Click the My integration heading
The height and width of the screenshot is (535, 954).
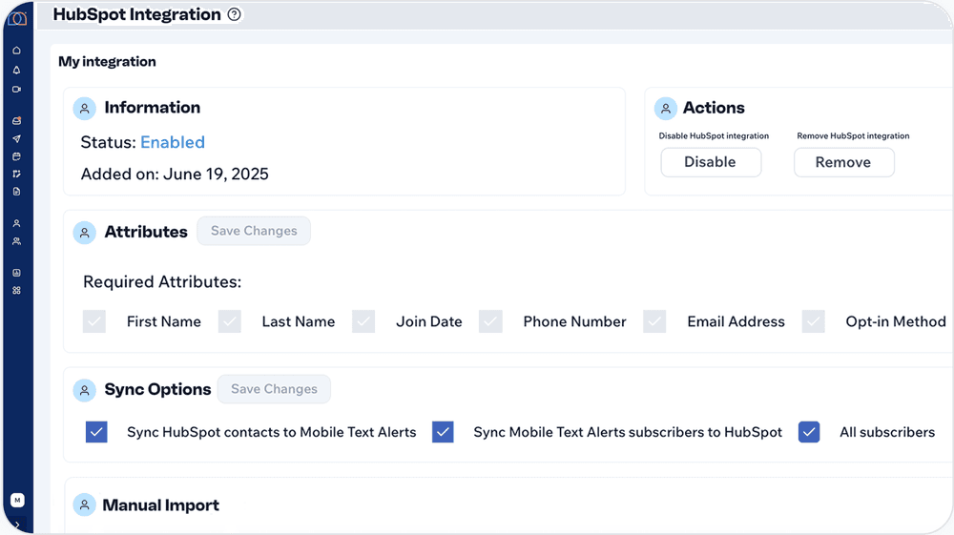pyautogui.click(x=107, y=61)
